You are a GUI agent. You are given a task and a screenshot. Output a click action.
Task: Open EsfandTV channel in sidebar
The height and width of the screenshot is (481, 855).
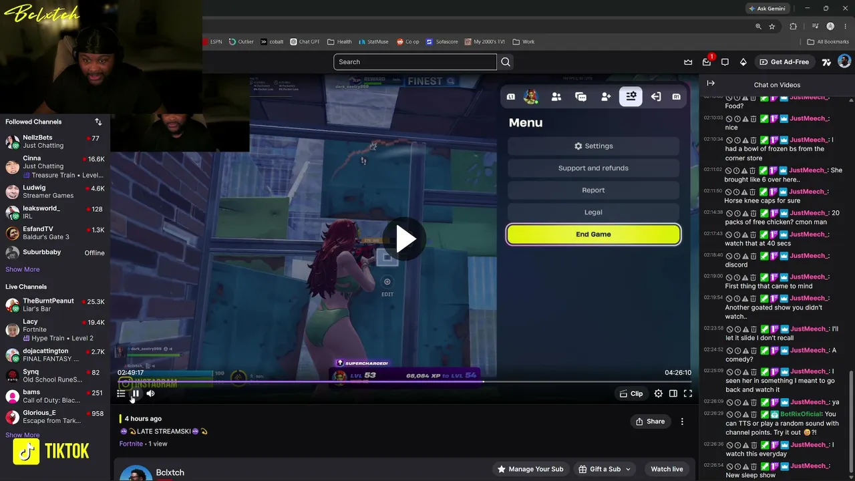pos(55,233)
